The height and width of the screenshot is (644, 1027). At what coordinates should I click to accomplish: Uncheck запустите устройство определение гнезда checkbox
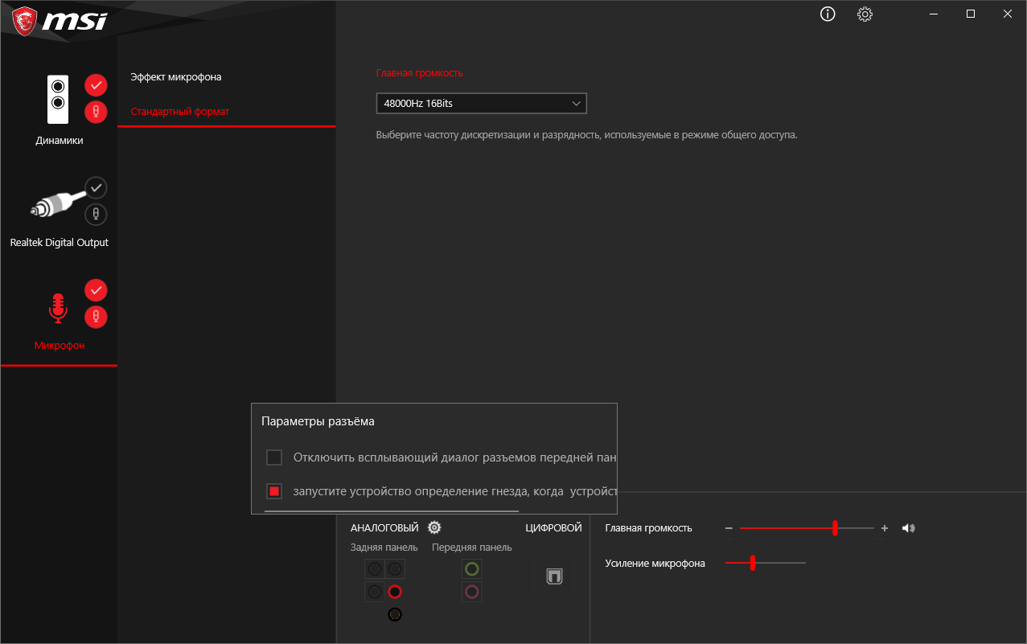pyautogui.click(x=274, y=491)
